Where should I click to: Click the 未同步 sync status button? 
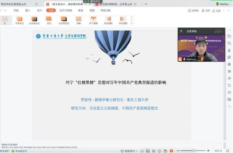[194, 11]
